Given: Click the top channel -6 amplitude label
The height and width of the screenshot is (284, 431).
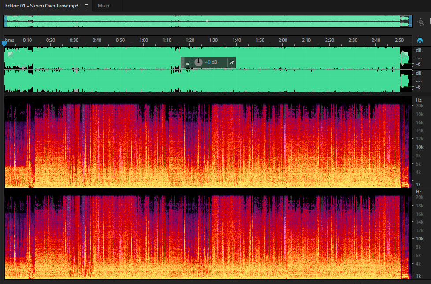Looking at the screenshot, I should point(419,64).
